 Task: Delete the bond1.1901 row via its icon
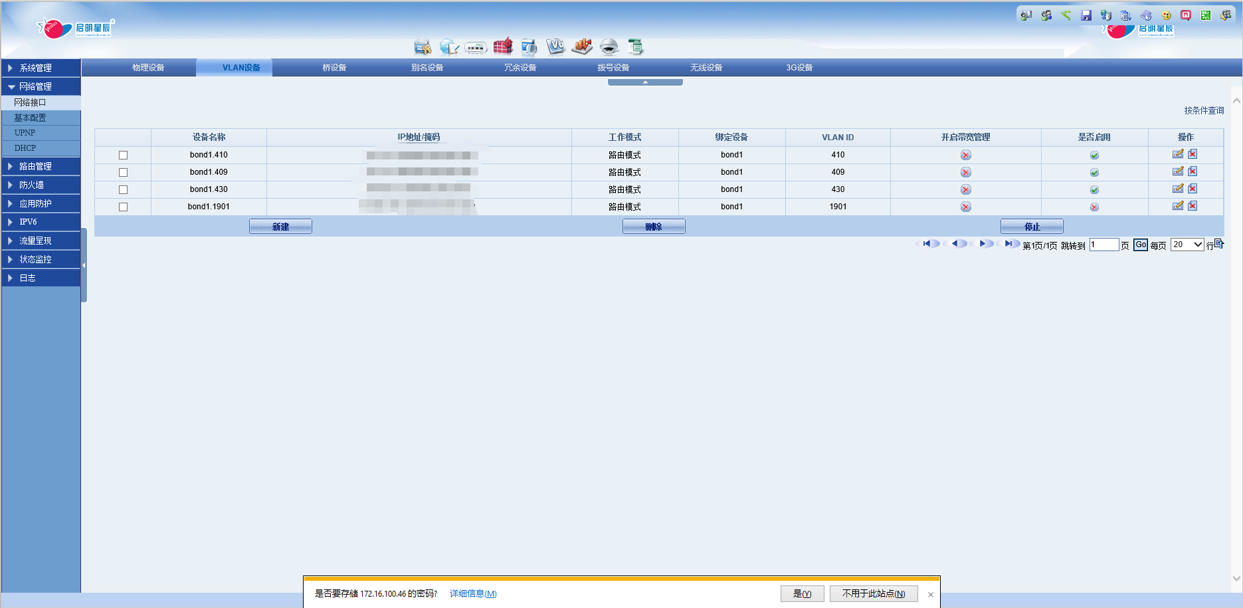point(1193,206)
